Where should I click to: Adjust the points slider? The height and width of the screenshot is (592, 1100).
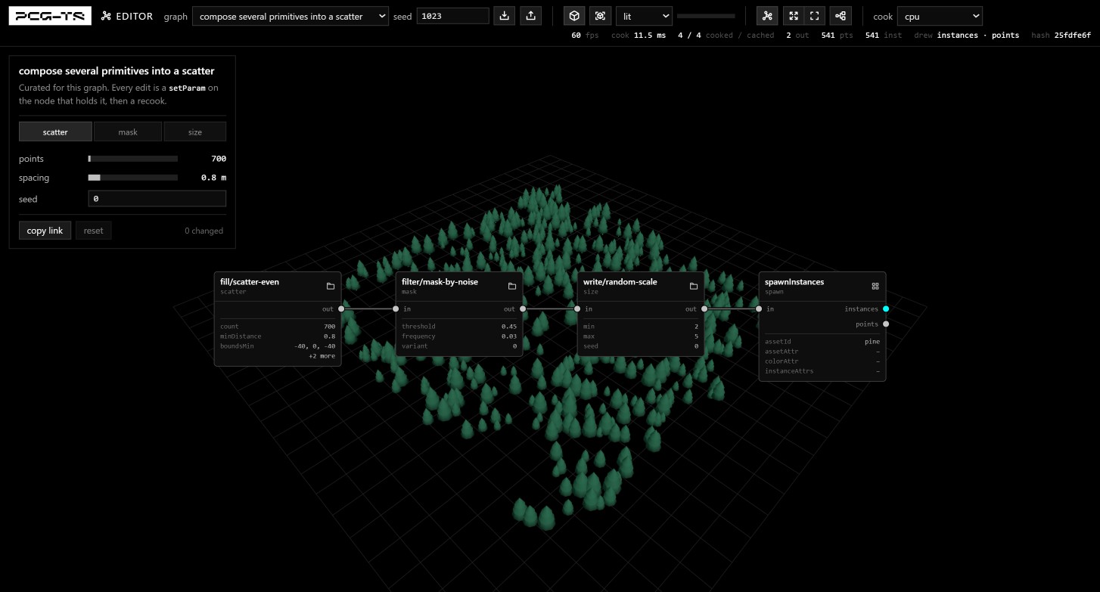pyautogui.click(x=133, y=159)
